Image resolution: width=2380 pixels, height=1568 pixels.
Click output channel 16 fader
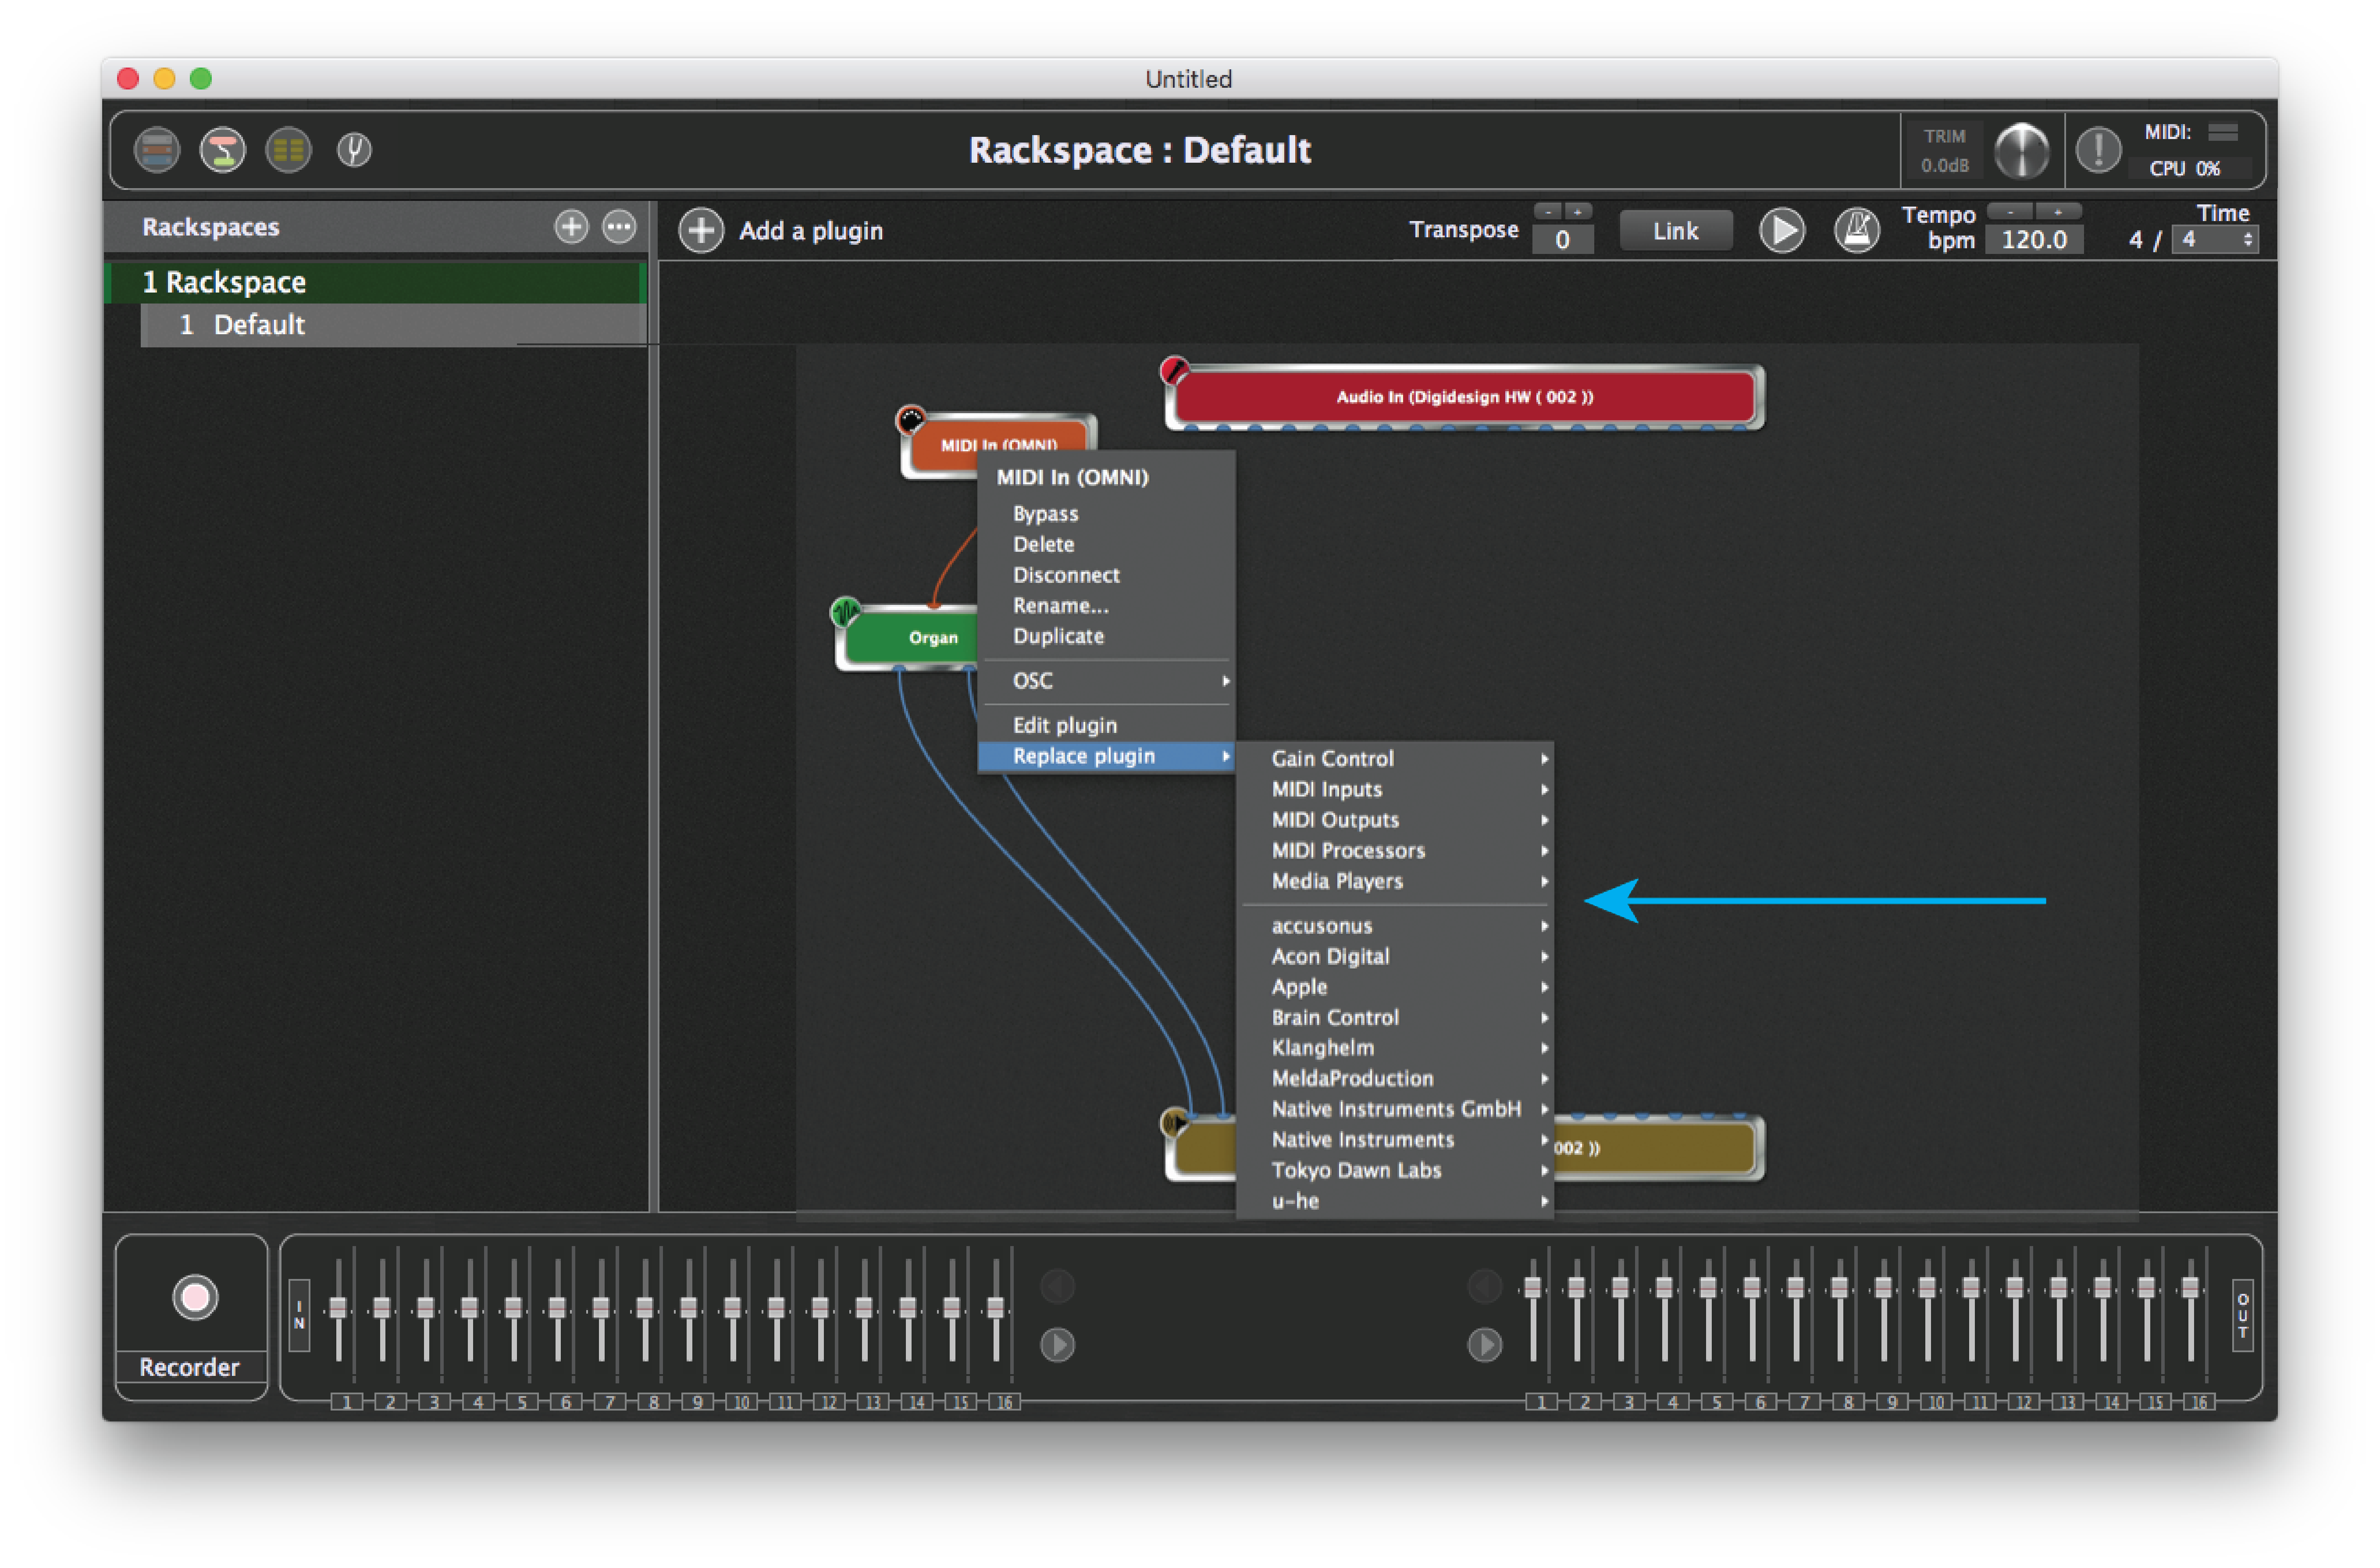(x=2190, y=1288)
